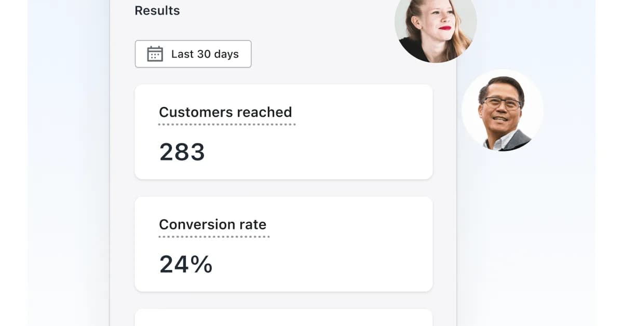
Task: Expand the Customers reached metric details
Action: [283, 131]
